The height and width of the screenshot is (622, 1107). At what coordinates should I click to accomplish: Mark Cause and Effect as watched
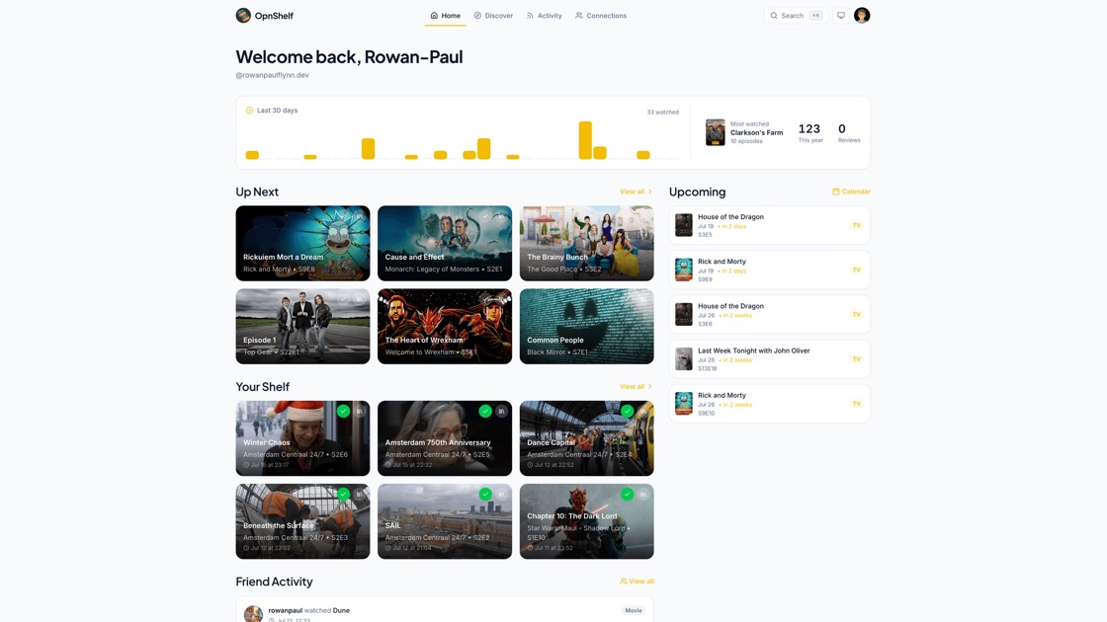pyautogui.click(x=485, y=216)
